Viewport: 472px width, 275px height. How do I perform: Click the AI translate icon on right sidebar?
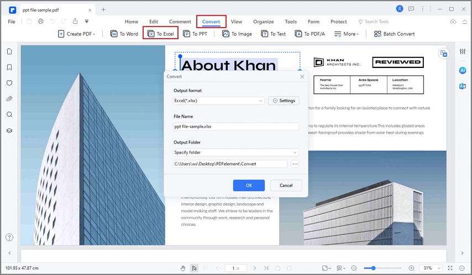click(463, 86)
